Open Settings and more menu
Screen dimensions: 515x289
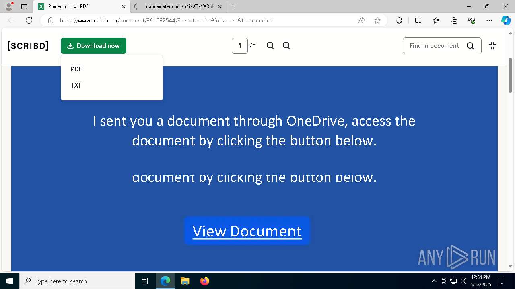tap(489, 20)
